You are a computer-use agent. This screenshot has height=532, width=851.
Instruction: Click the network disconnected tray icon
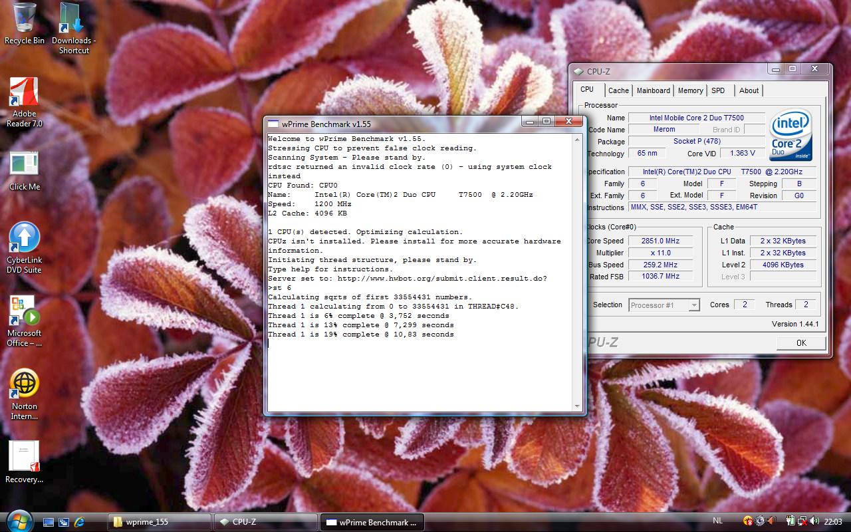click(x=802, y=521)
